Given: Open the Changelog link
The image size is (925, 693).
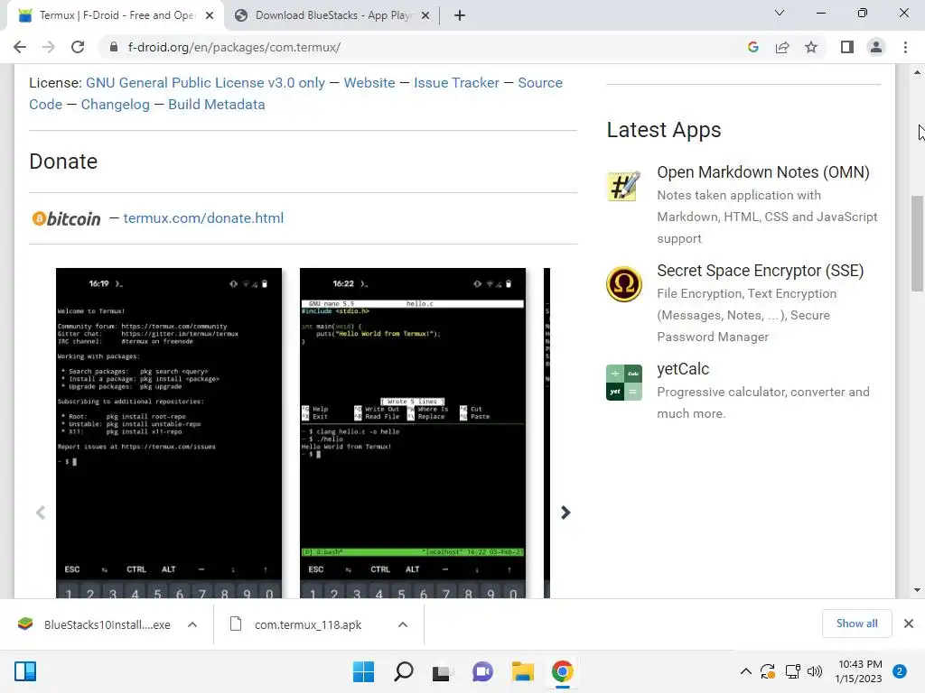Looking at the screenshot, I should click(x=115, y=105).
